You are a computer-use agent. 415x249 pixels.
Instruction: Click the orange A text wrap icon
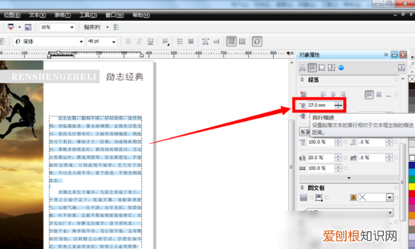point(353,198)
